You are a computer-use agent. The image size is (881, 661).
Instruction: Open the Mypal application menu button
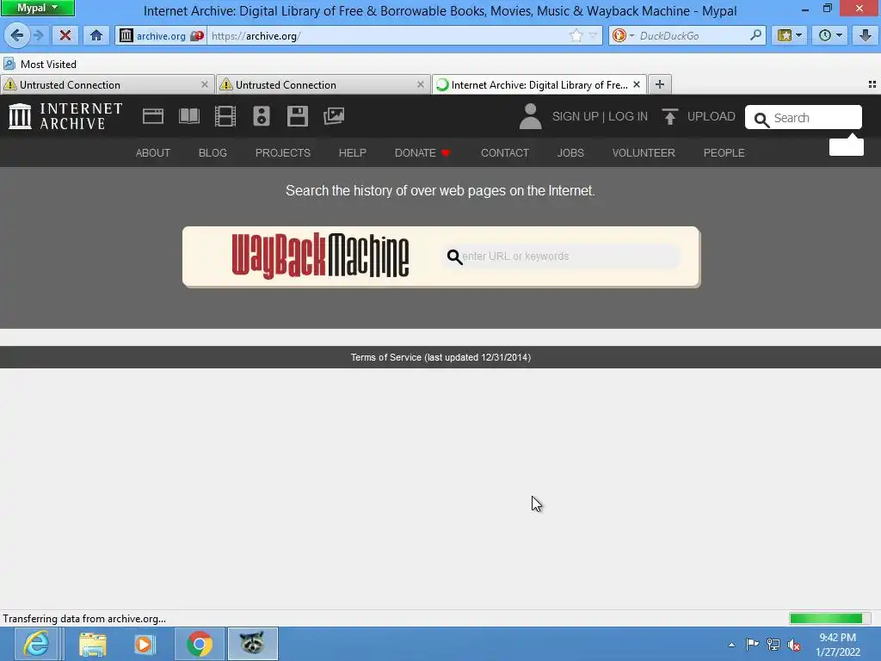[x=37, y=9]
